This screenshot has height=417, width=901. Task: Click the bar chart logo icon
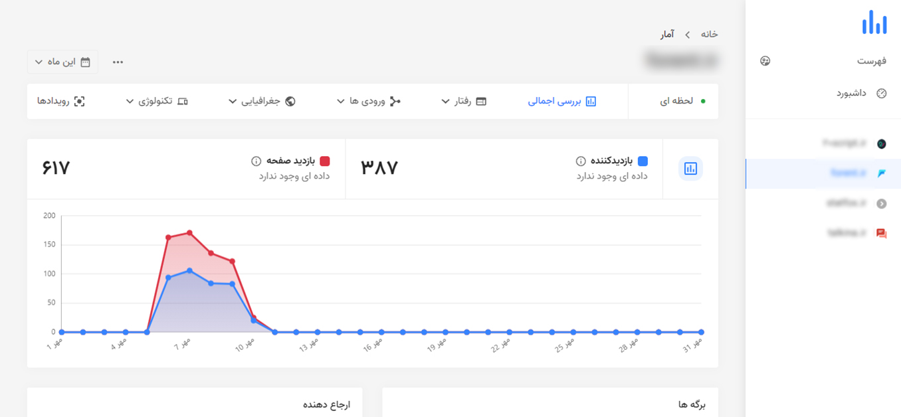pos(874,23)
